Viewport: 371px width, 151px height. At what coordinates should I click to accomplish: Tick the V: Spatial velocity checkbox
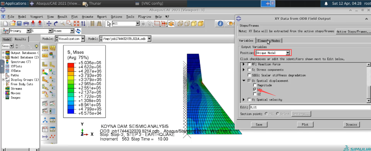click(249, 100)
